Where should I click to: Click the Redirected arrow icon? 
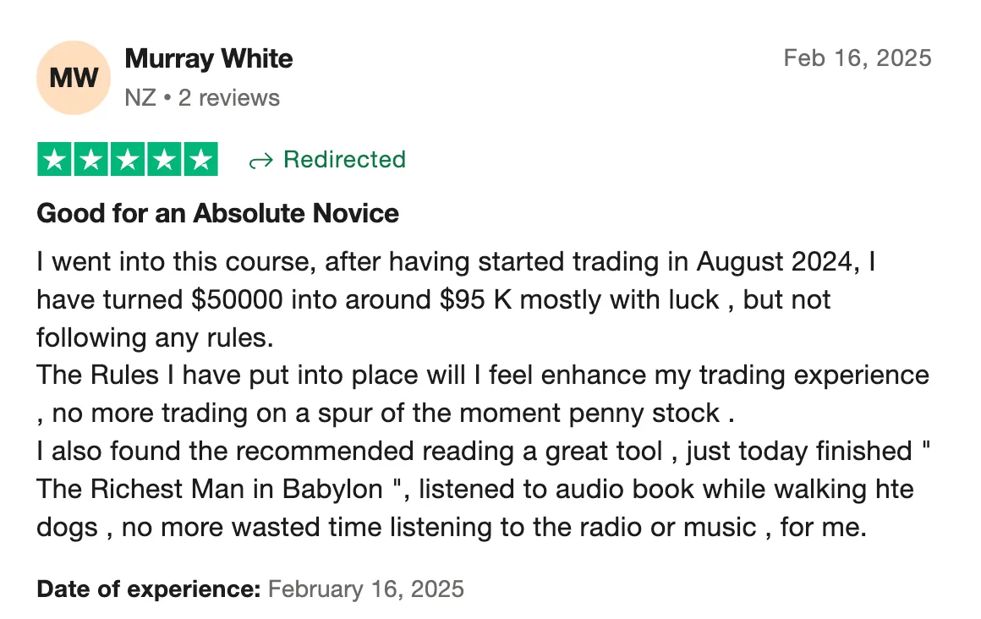260,162
